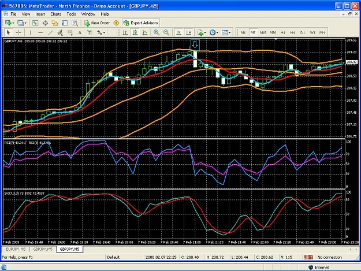Select the W1 timeframe button
The width and height of the screenshot is (361, 271).
[312, 33]
